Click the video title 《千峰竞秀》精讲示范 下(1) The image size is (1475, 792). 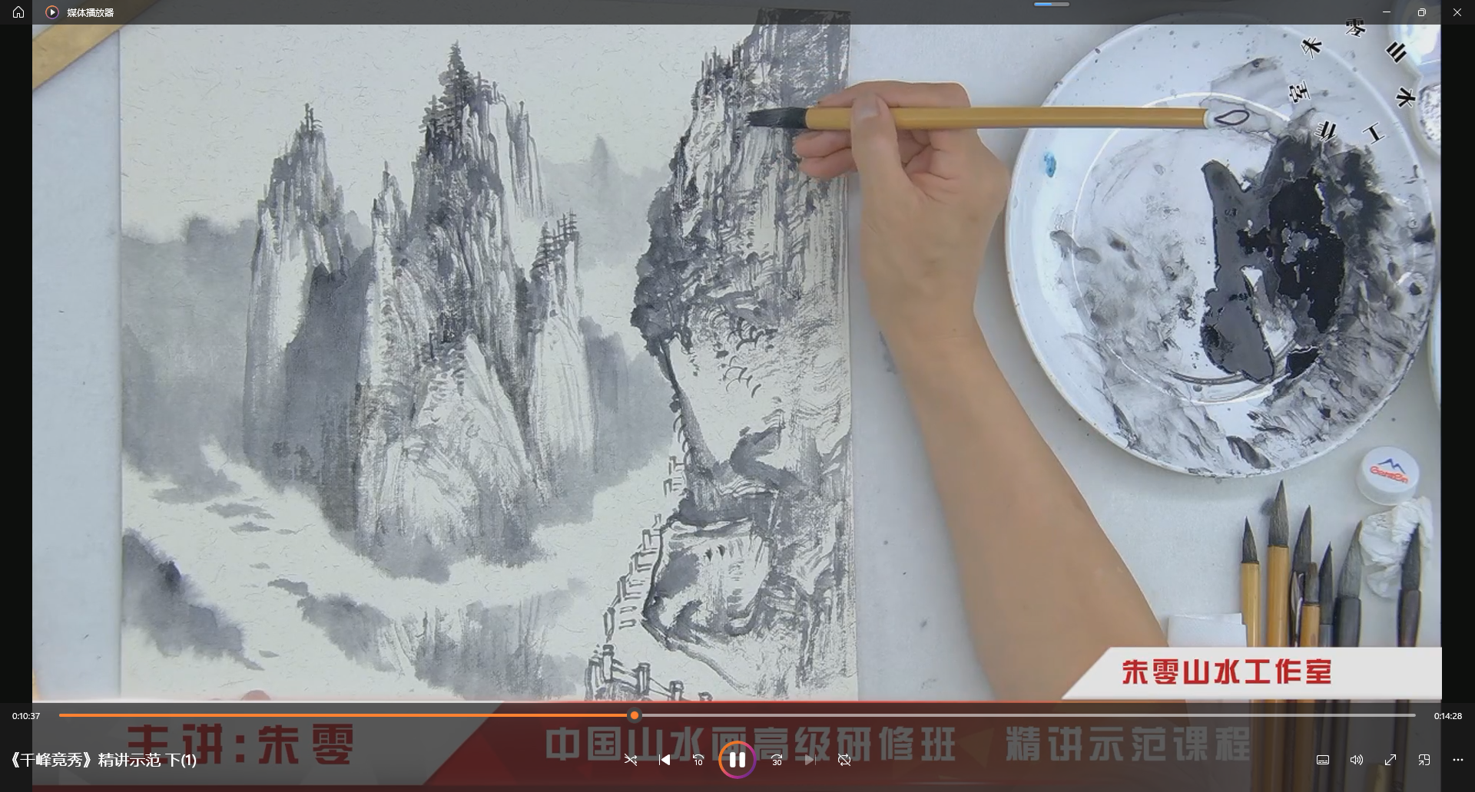(103, 760)
